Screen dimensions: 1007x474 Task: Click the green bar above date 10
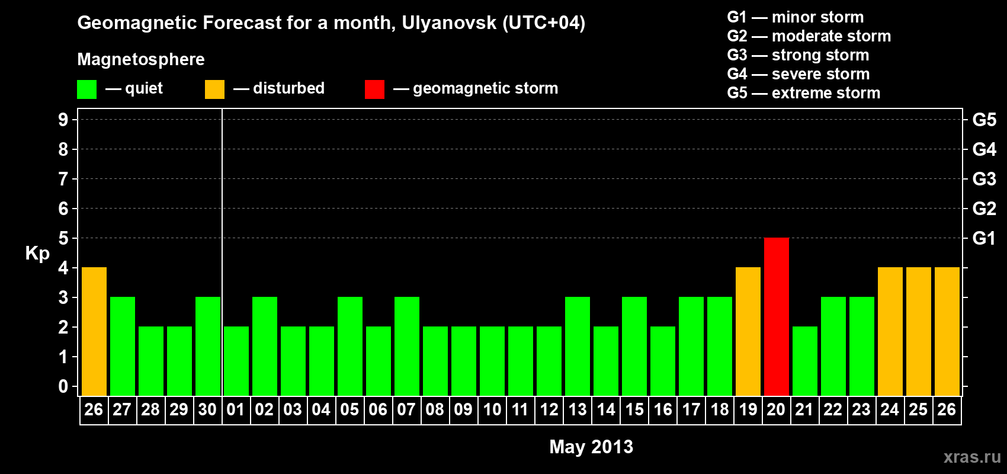point(492,361)
